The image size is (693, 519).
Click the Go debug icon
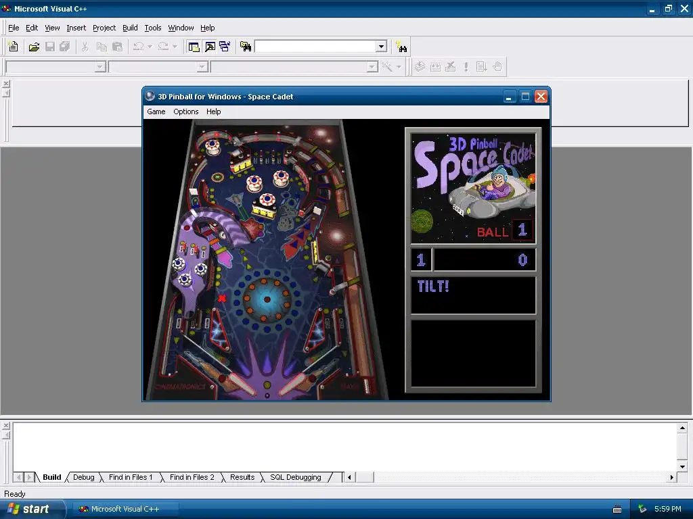(481, 67)
